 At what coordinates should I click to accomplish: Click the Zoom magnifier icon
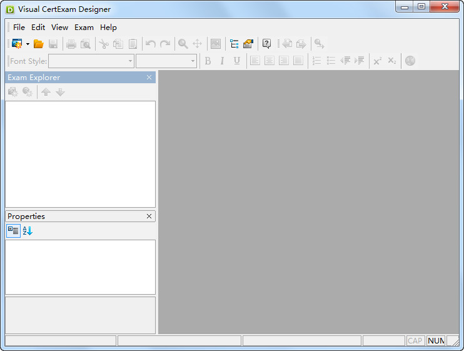coord(183,44)
